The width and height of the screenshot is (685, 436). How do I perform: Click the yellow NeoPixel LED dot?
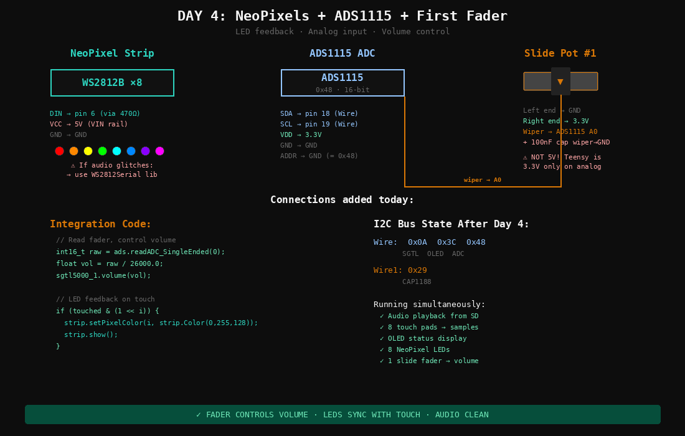88,151
